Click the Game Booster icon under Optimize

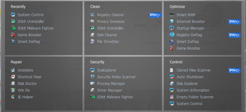point(172,48)
